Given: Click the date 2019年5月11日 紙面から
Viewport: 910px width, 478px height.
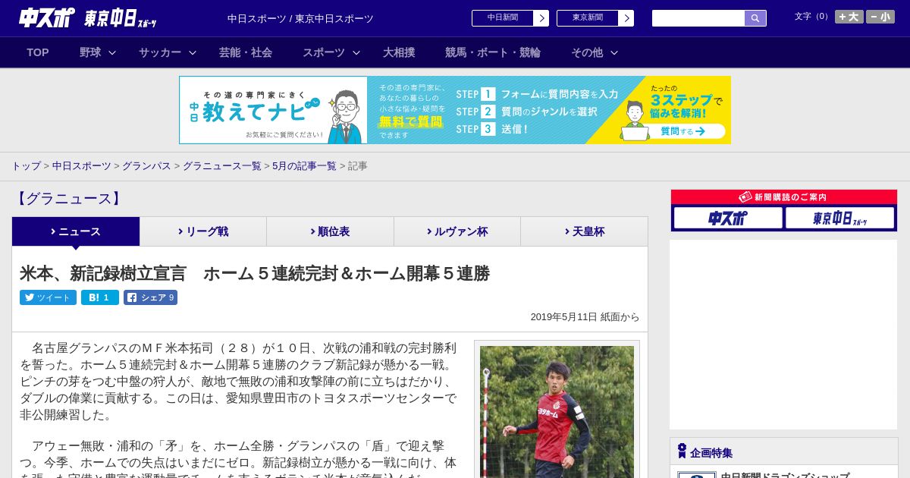Looking at the screenshot, I should click(585, 317).
